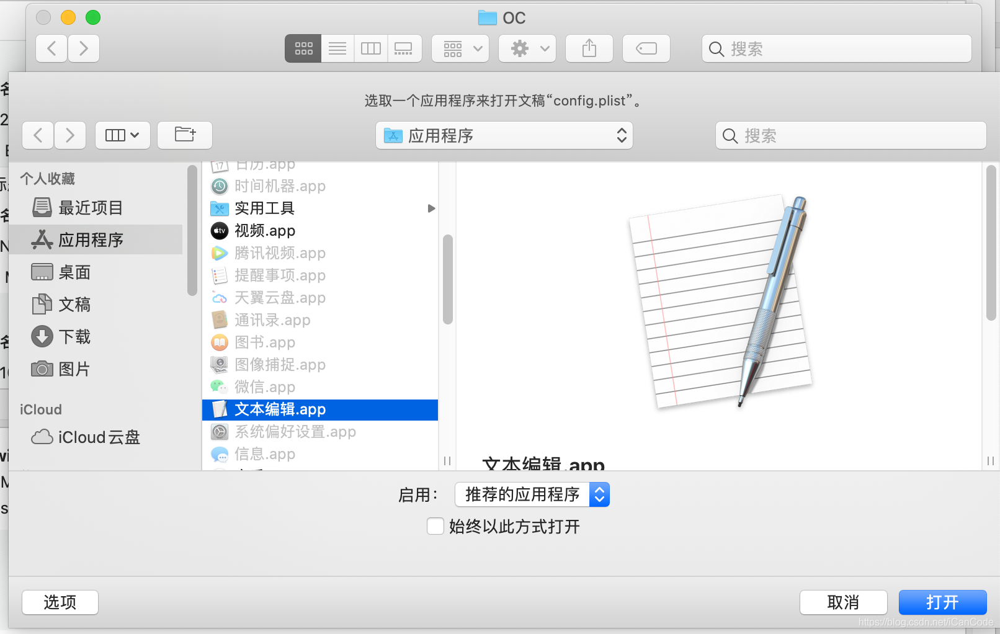Click the 图像捕捉.app icon
Viewport: 1000px width, 634px height.
pos(220,365)
